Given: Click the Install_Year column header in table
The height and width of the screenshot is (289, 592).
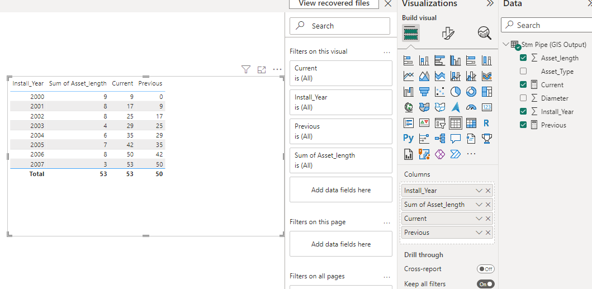Looking at the screenshot, I should tap(28, 83).
